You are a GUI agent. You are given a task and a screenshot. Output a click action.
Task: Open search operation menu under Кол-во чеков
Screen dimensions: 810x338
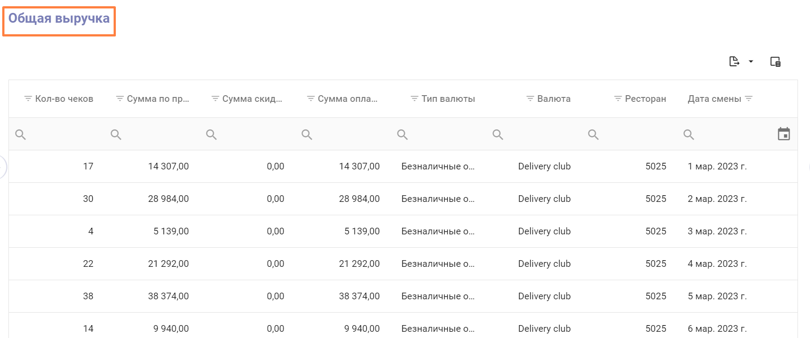coord(20,134)
